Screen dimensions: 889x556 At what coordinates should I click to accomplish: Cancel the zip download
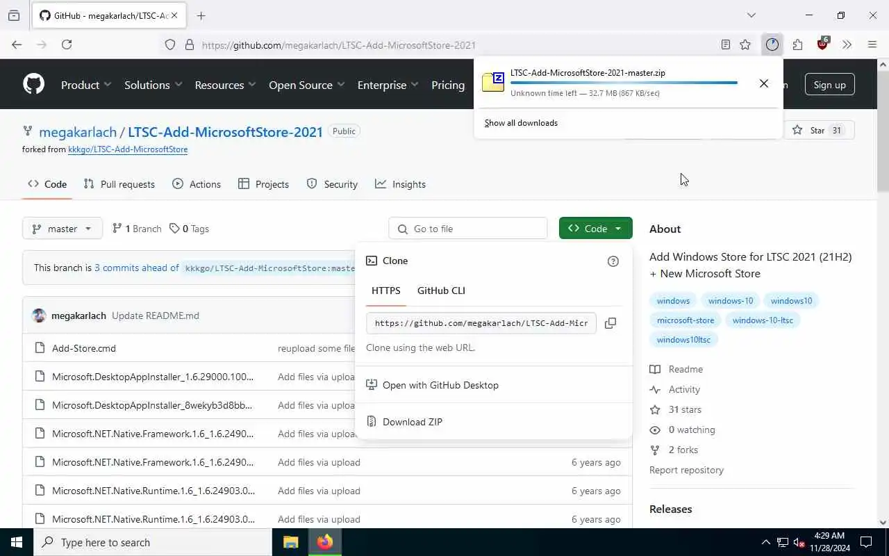tap(763, 83)
